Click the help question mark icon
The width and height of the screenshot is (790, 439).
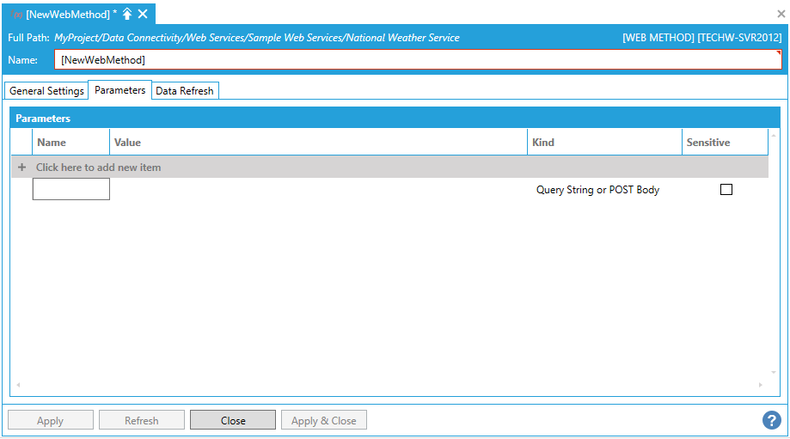pos(771,420)
